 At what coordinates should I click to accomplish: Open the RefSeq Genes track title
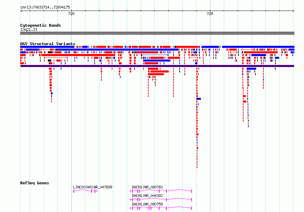coord(34,183)
